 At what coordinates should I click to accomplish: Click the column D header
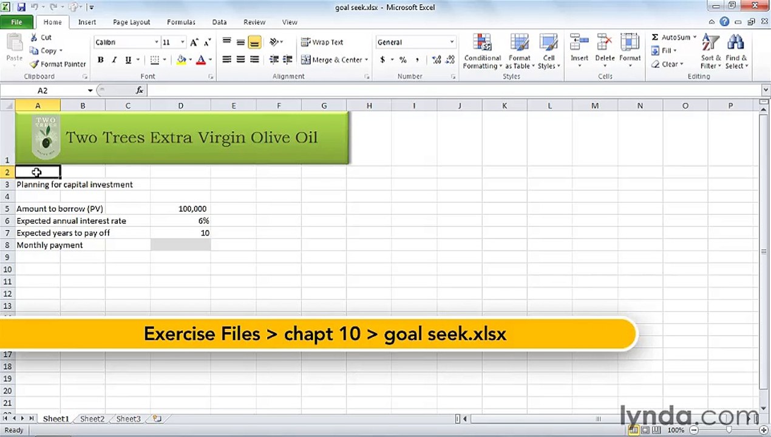(180, 106)
